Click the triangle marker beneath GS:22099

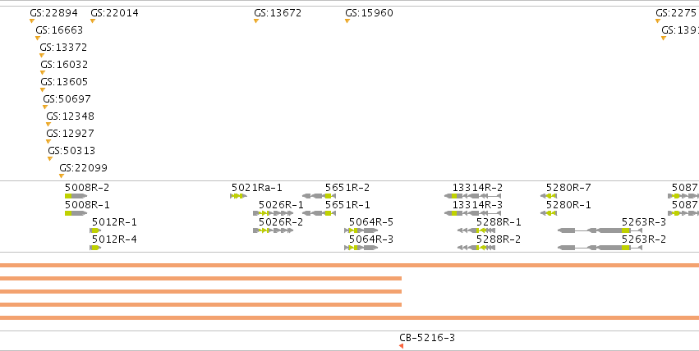point(62,176)
